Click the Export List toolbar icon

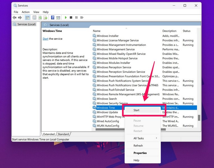coord(45,18)
